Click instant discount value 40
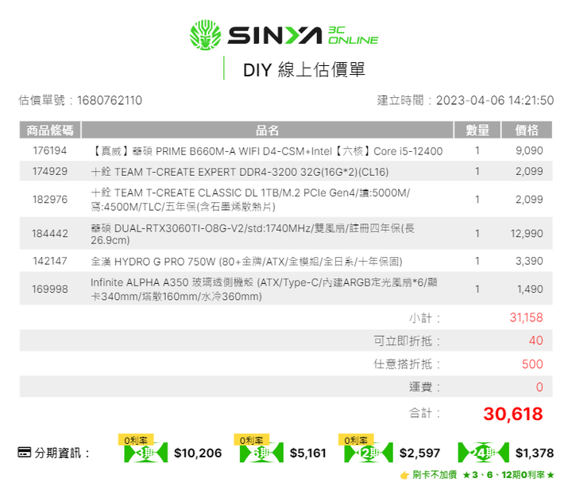 click(x=536, y=340)
